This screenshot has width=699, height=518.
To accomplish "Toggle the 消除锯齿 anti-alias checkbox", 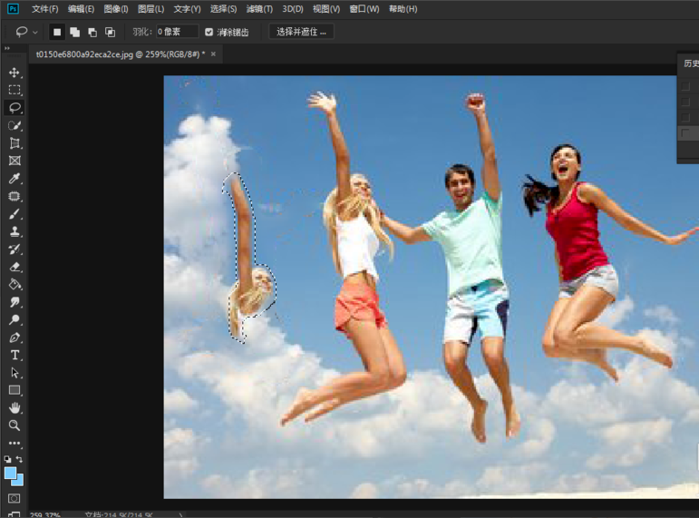I will click(x=209, y=32).
